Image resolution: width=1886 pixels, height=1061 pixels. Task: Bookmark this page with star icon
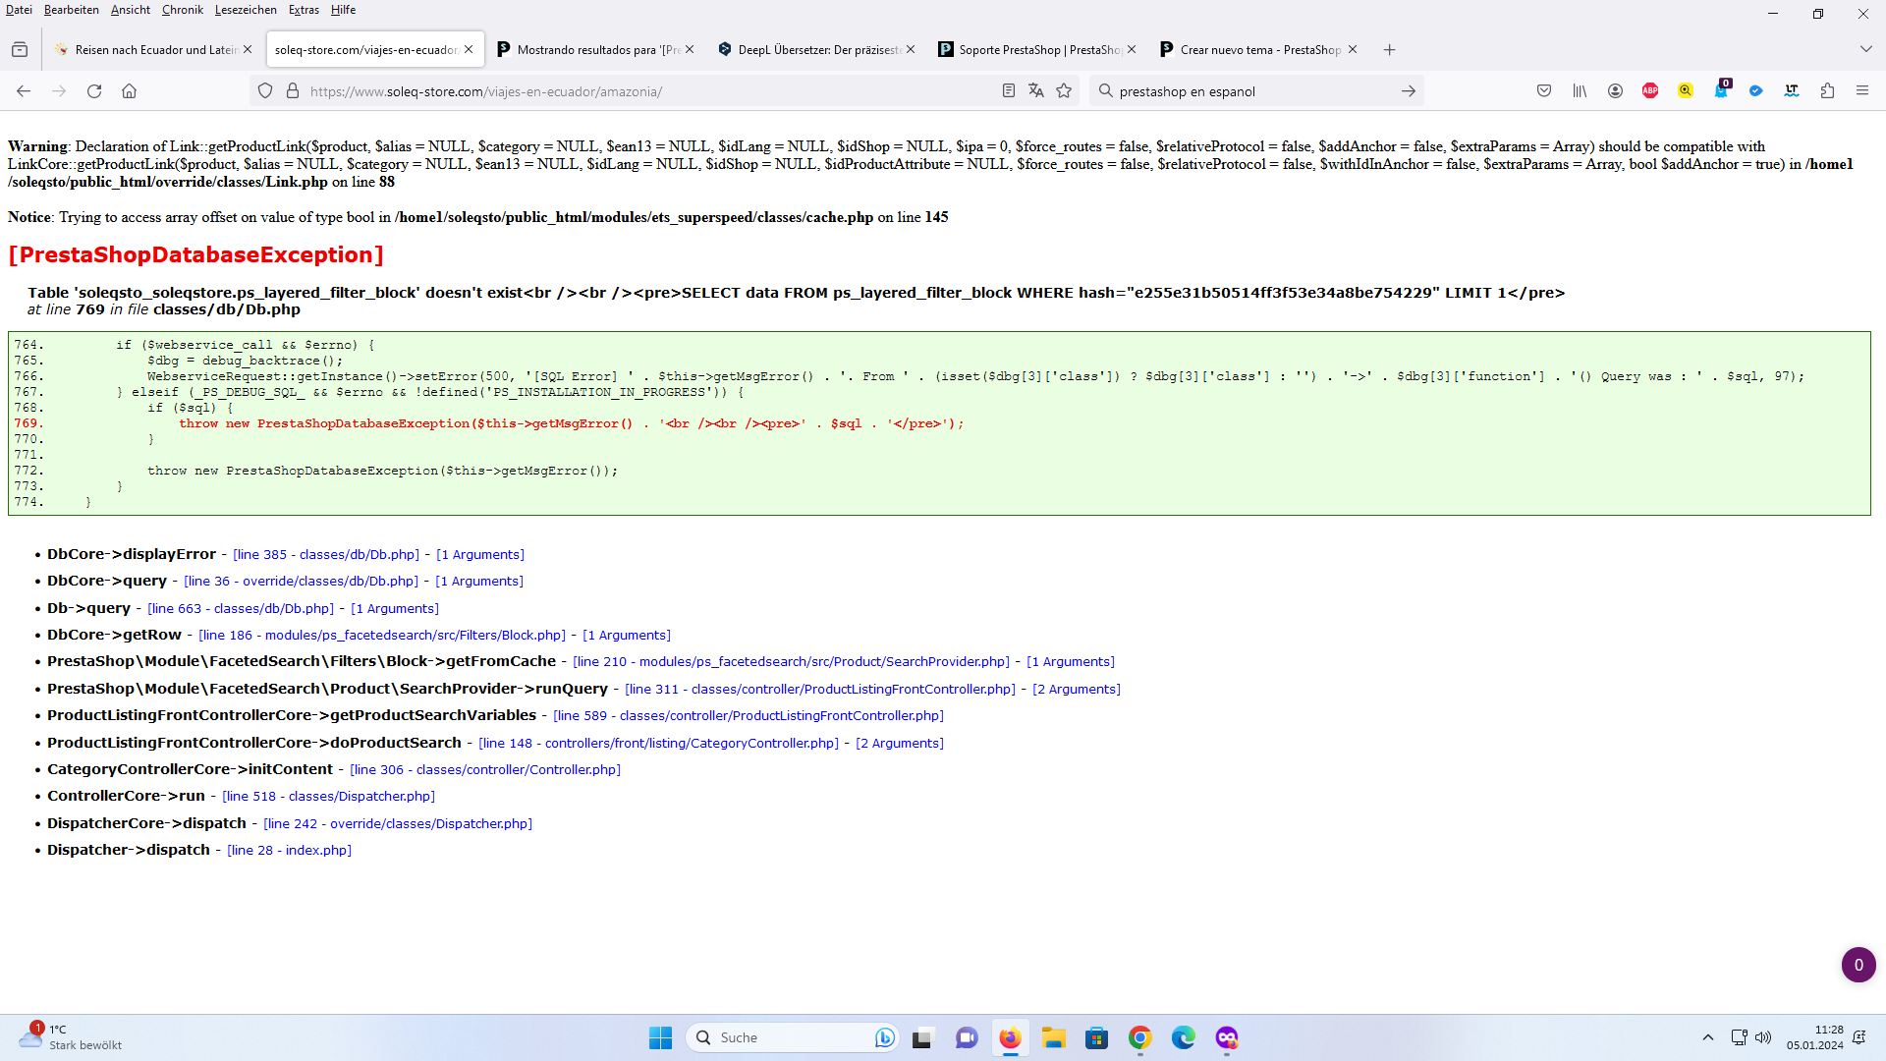pos(1064,91)
